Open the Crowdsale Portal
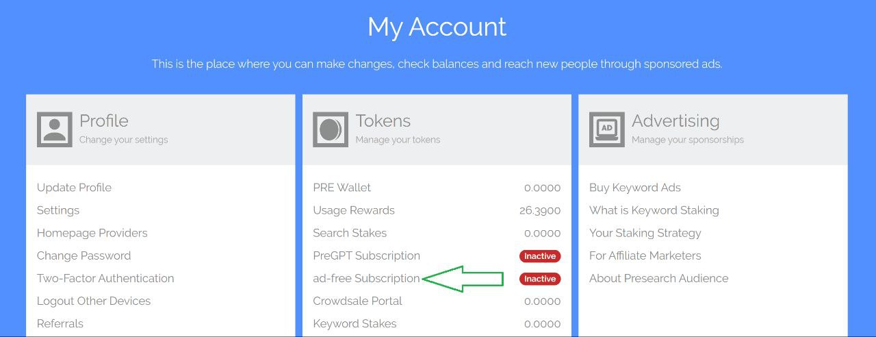 [x=357, y=301]
